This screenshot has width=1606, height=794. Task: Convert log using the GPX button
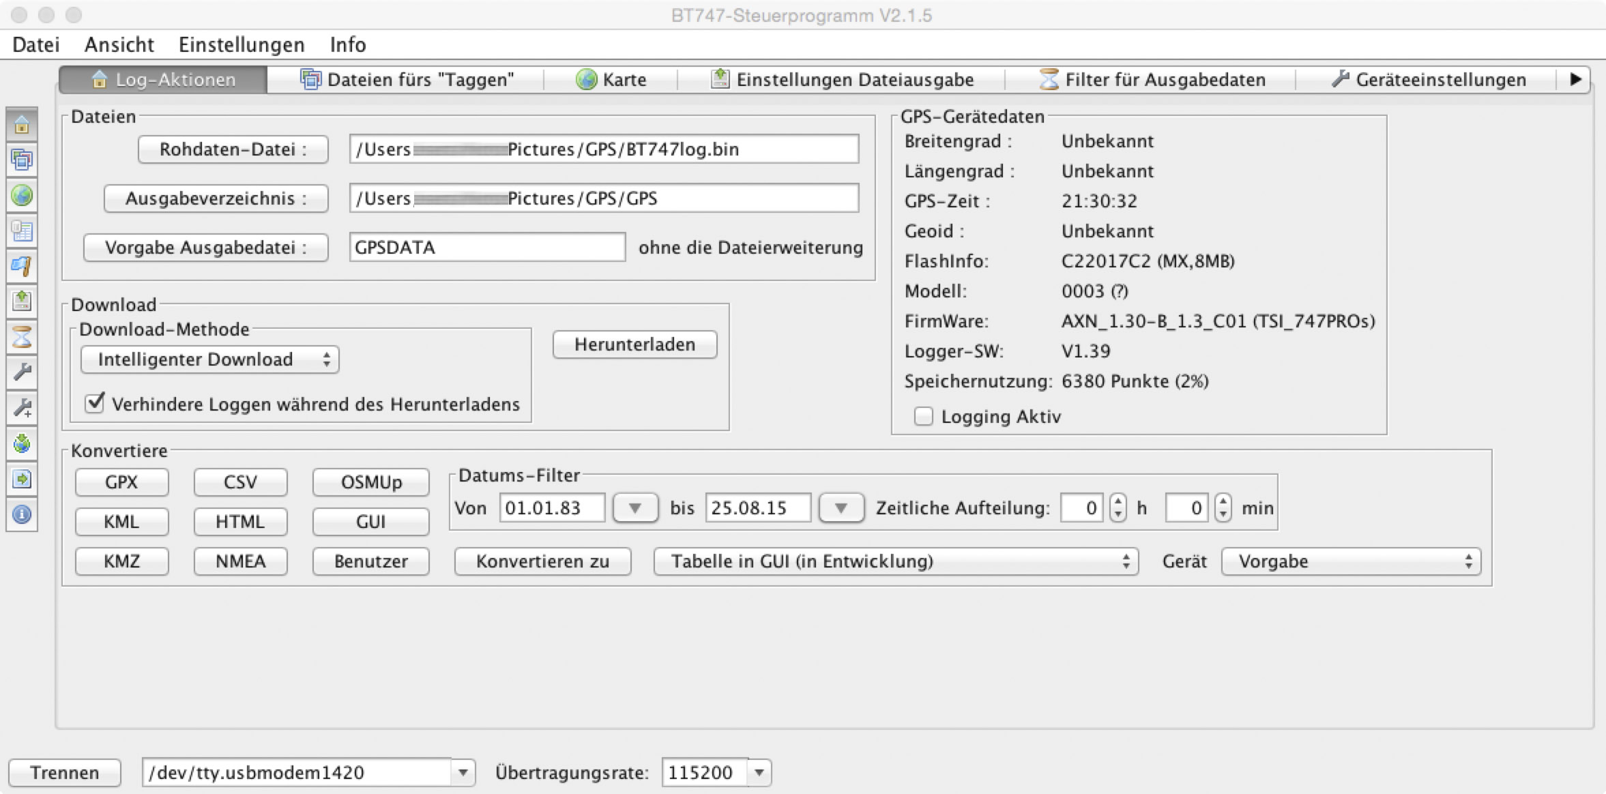coord(121,482)
